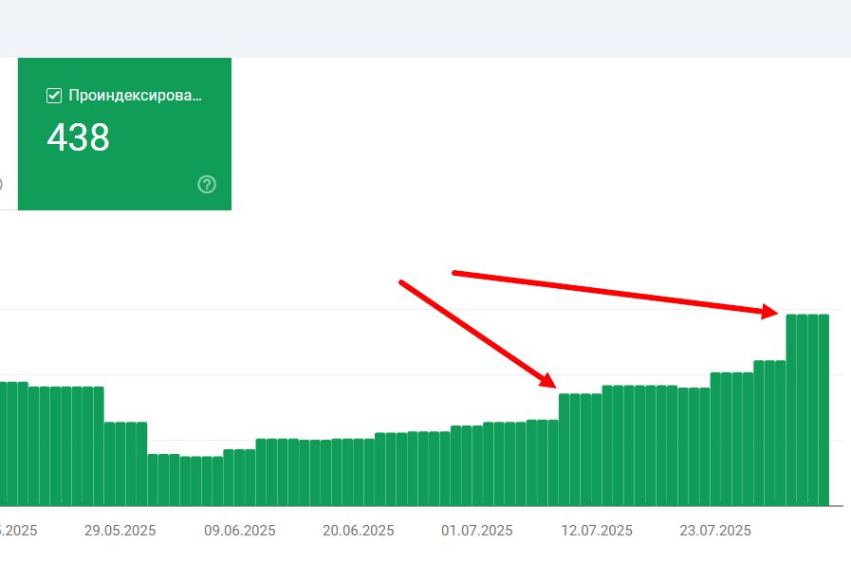Click the 29.05.2025 date axis label
Image resolution: width=851 pixels, height=579 pixels.
pos(120,531)
